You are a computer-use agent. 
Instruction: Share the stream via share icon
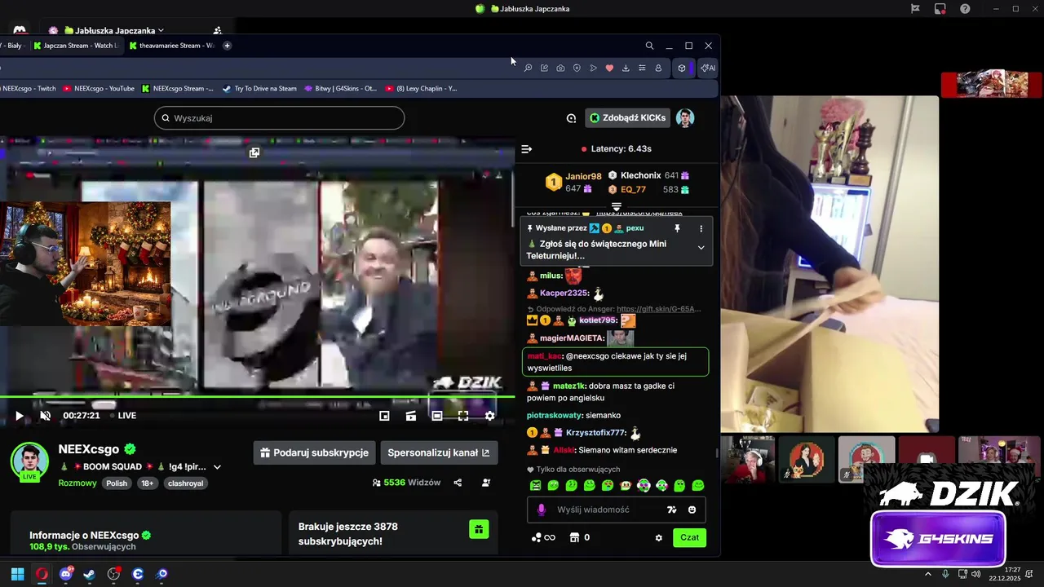tap(458, 483)
